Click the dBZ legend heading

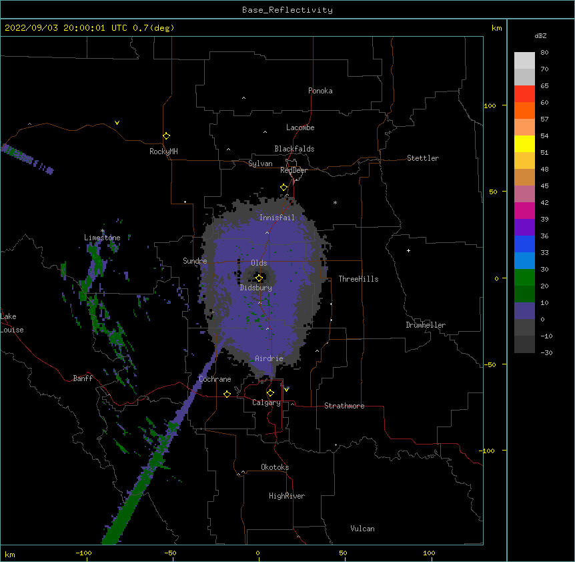(540, 36)
